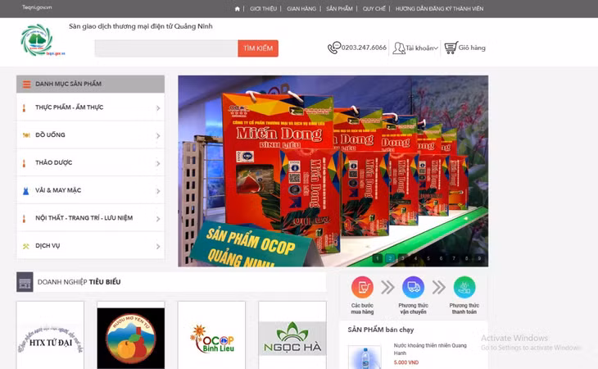
Task: Click the water bottle product thumbnail
Action: (x=365, y=358)
